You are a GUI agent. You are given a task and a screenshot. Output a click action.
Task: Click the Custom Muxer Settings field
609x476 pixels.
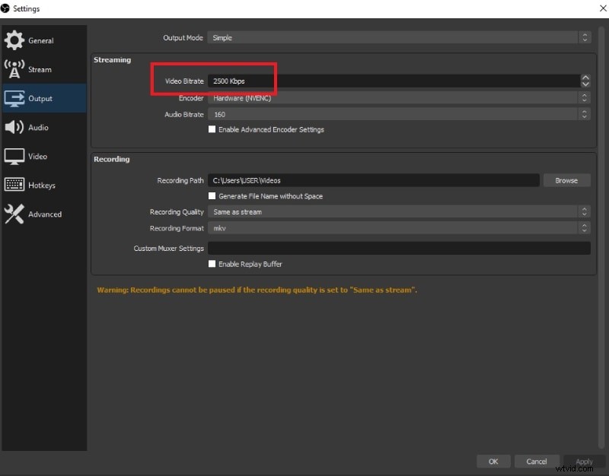(x=396, y=247)
